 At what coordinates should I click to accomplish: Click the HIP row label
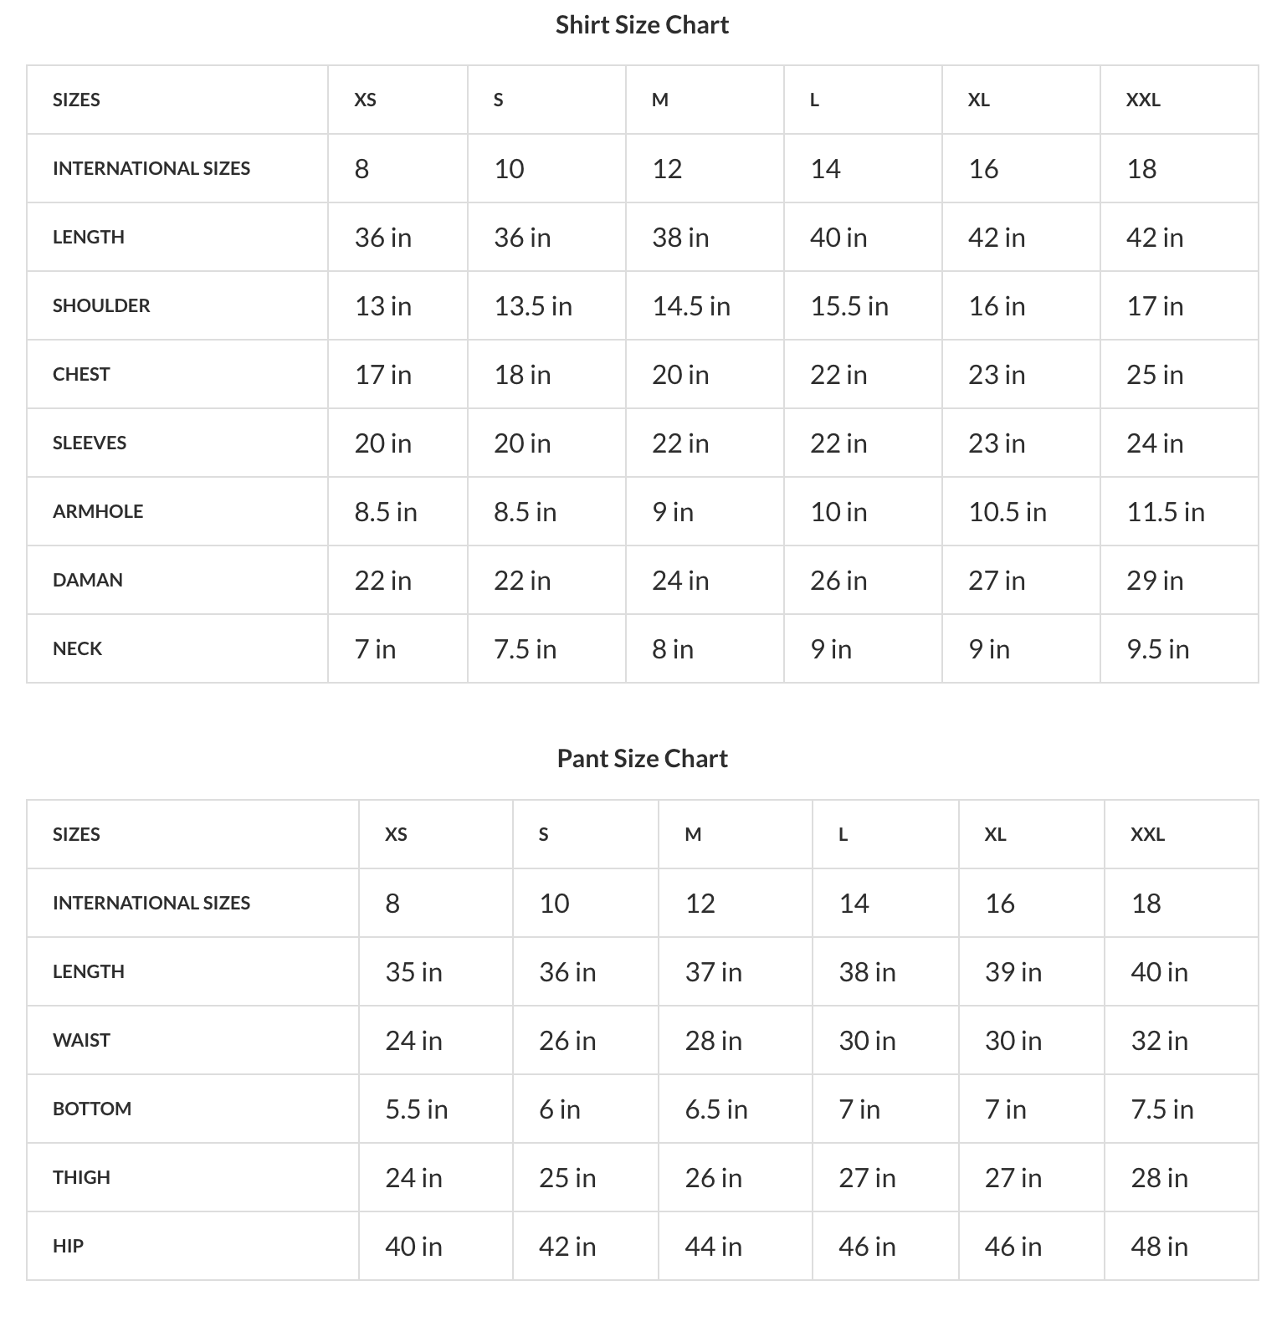pos(68,1247)
